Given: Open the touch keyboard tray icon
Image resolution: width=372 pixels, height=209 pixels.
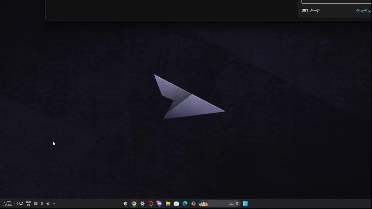Looking at the screenshot, I should (x=36, y=203).
